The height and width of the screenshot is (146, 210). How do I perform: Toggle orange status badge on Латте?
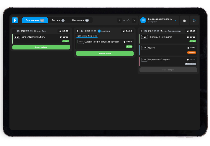(x=191, y=52)
